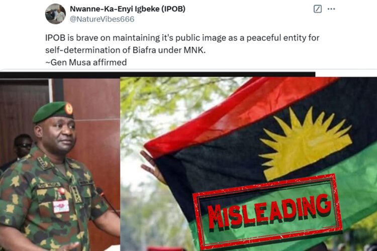Click the microphone beside the general
This screenshot has height=251, width=377.
108,202
